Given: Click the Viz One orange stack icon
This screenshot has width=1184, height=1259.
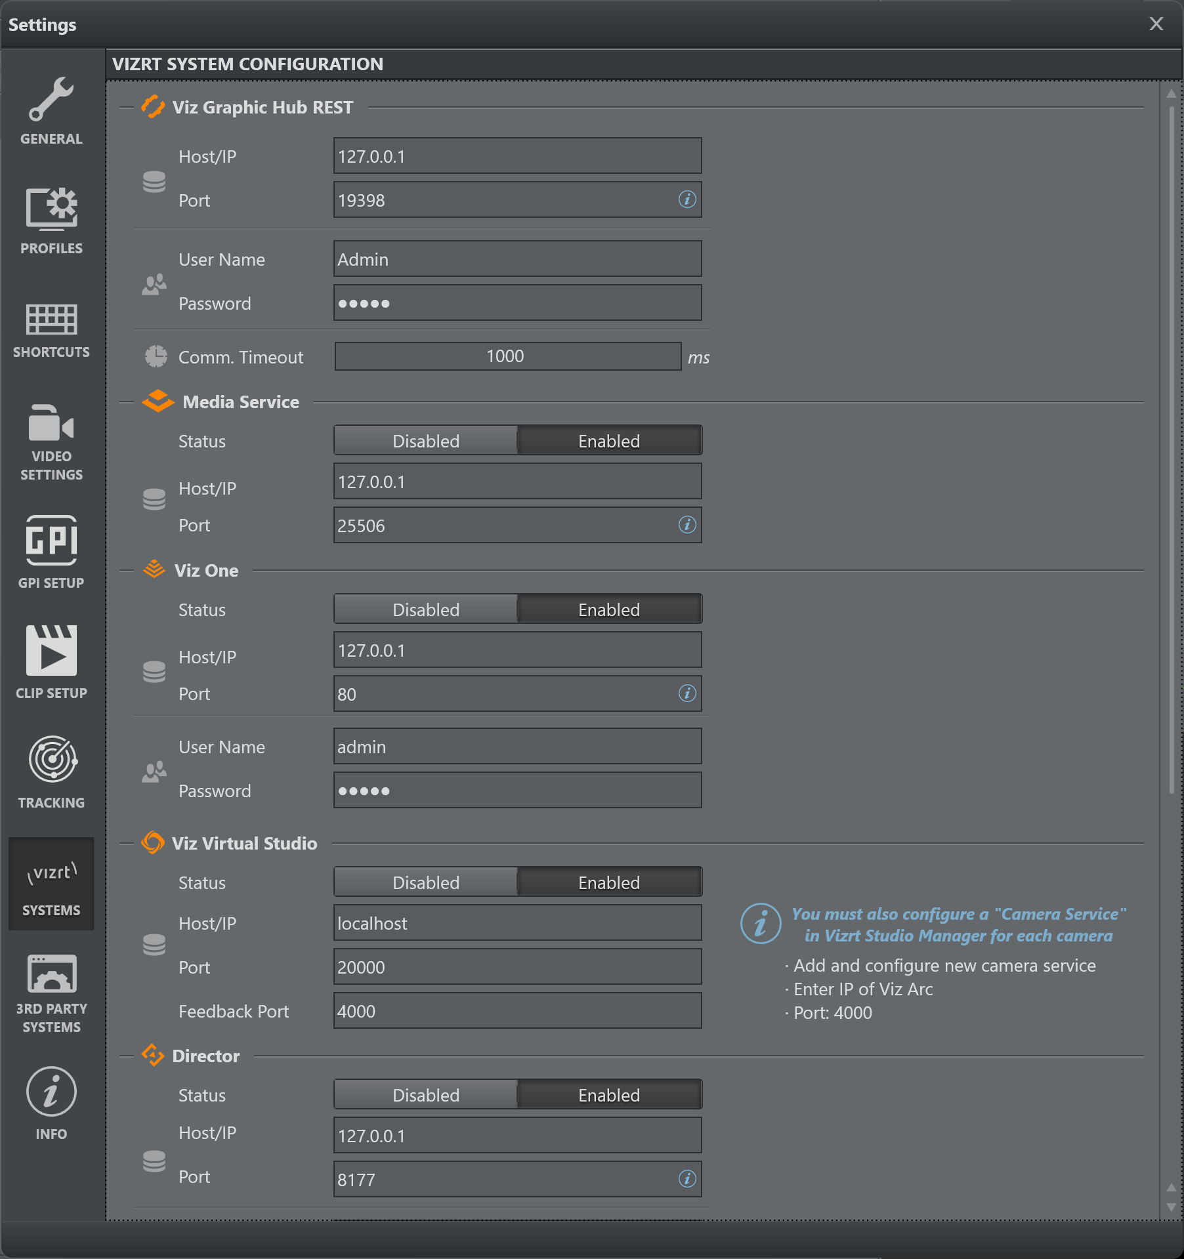Looking at the screenshot, I should click(154, 569).
